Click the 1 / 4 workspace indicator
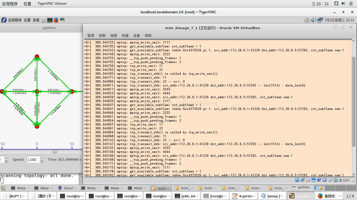 click(350, 196)
